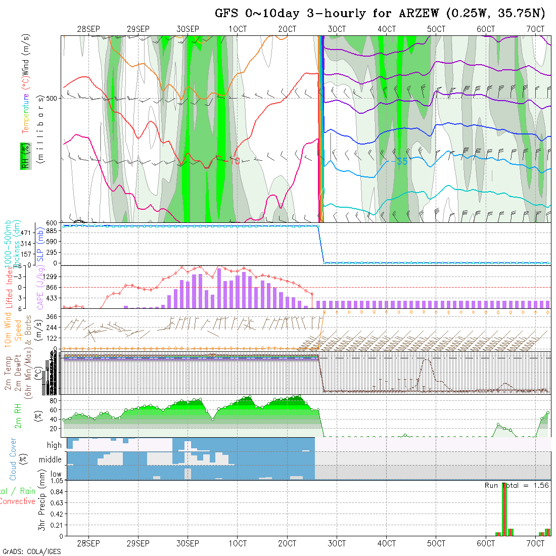Click the green 2m RH axis title
This screenshot has width=556, height=556.
(x=18, y=415)
